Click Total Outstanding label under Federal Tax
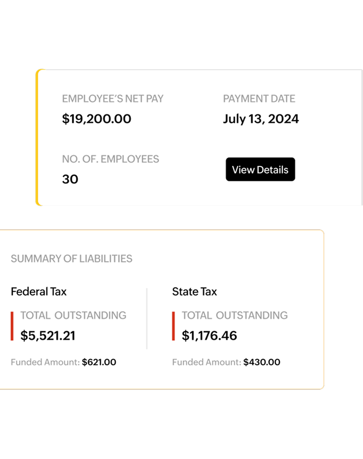Image resolution: width=363 pixels, height=459 pixels. coord(73,315)
